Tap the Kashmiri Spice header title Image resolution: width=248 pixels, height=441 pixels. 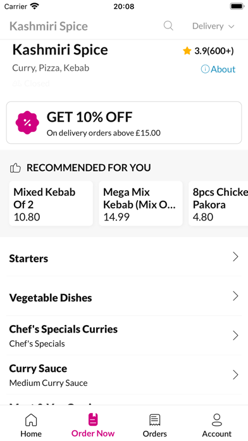(49, 26)
